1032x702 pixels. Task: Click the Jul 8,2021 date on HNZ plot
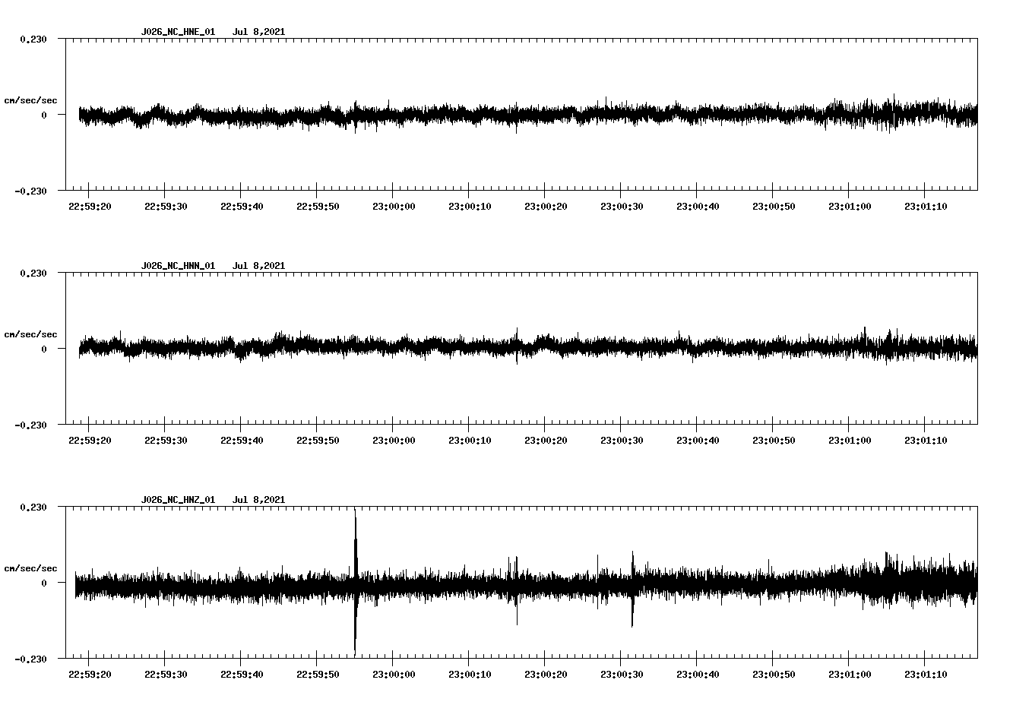point(260,499)
